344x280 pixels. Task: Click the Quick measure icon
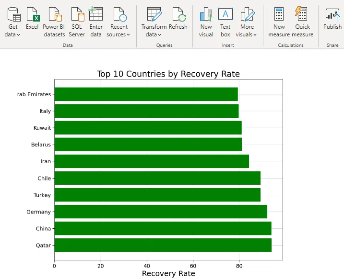click(302, 15)
